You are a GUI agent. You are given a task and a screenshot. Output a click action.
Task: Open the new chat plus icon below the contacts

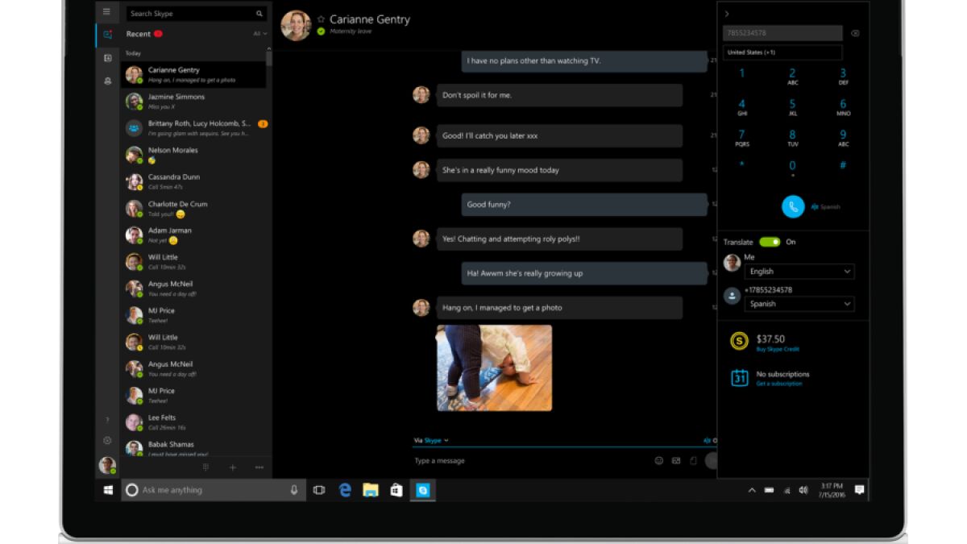[233, 467]
